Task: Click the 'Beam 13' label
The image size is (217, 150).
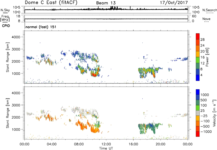Action: click(x=106, y=3)
